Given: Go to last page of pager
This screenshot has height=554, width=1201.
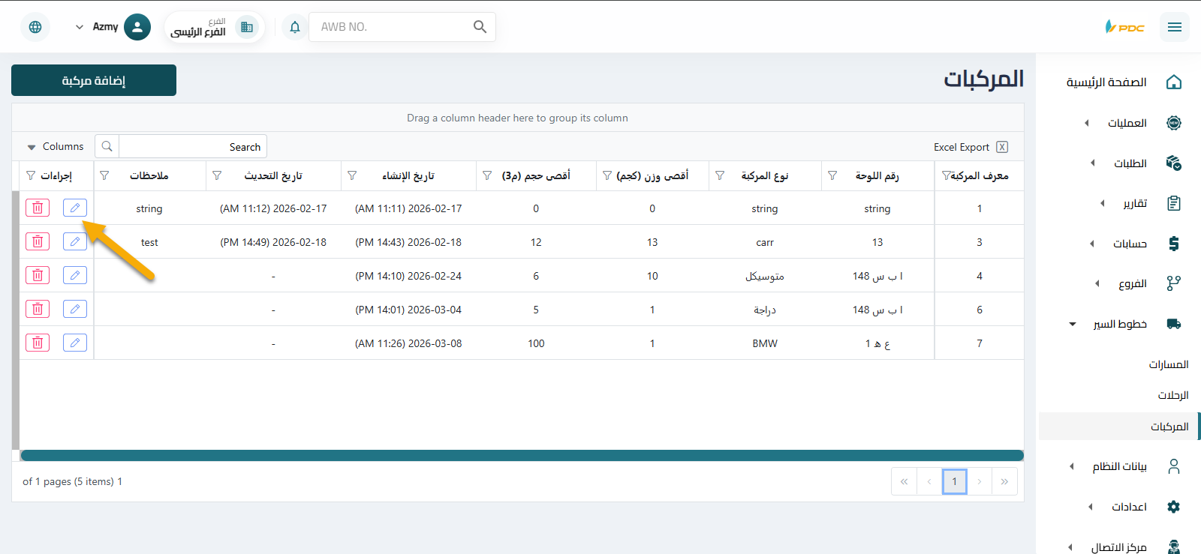Looking at the screenshot, I should (1004, 481).
